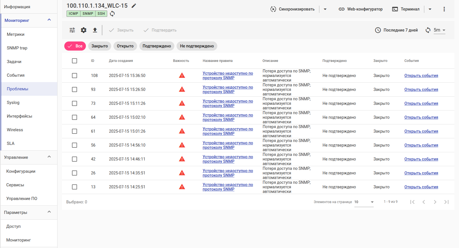This screenshot has width=459, height=248.
Task: Open the 5m auto-refresh interval dropdown
Action: [x=439, y=30]
